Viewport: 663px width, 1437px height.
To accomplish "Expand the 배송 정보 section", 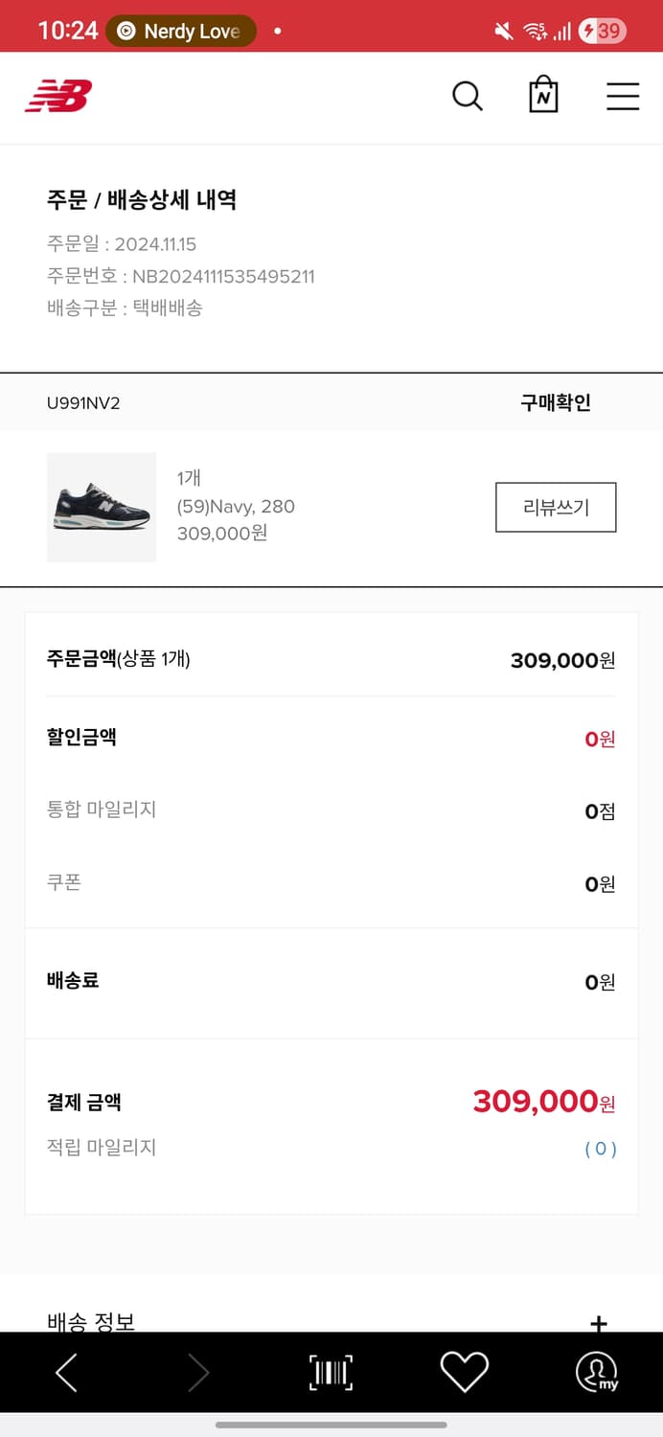I will (598, 1323).
